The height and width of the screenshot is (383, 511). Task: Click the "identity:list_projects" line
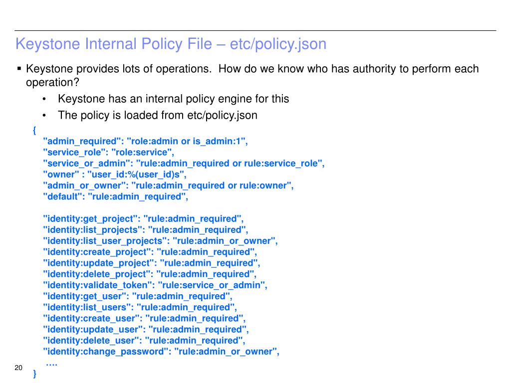146,230
